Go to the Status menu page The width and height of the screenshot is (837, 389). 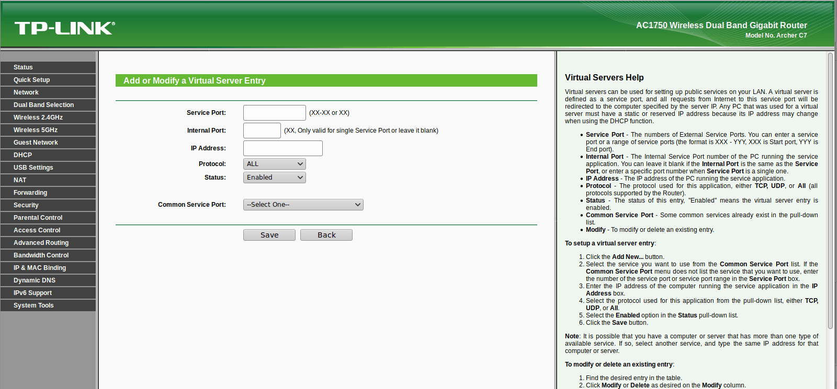click(48, 67)
